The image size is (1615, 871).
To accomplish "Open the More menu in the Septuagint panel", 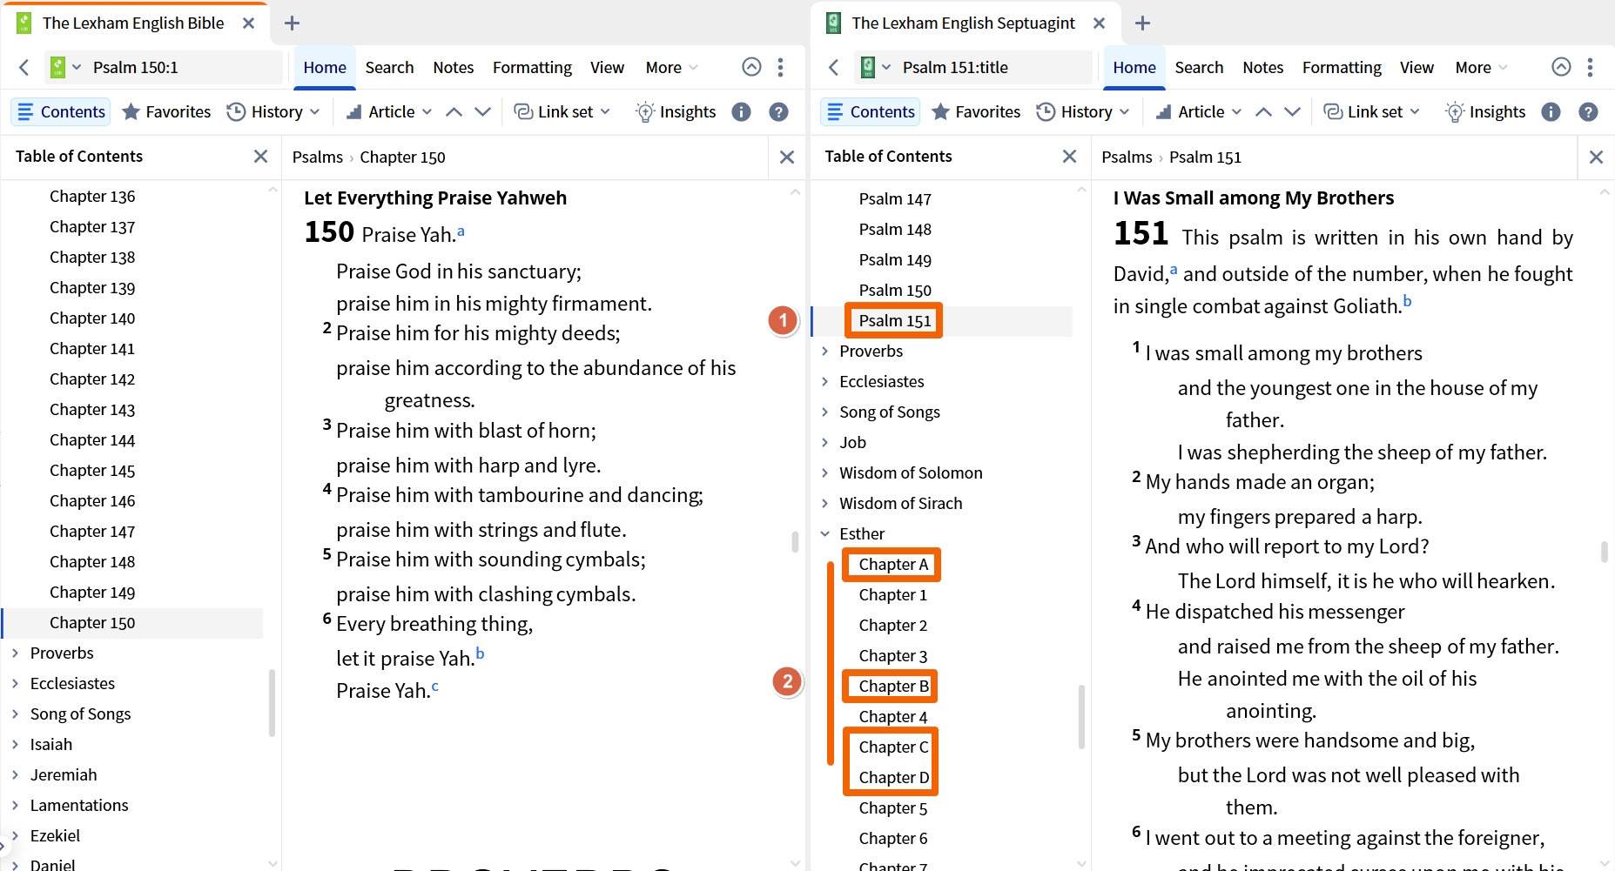I will (x=1481, y=67).
